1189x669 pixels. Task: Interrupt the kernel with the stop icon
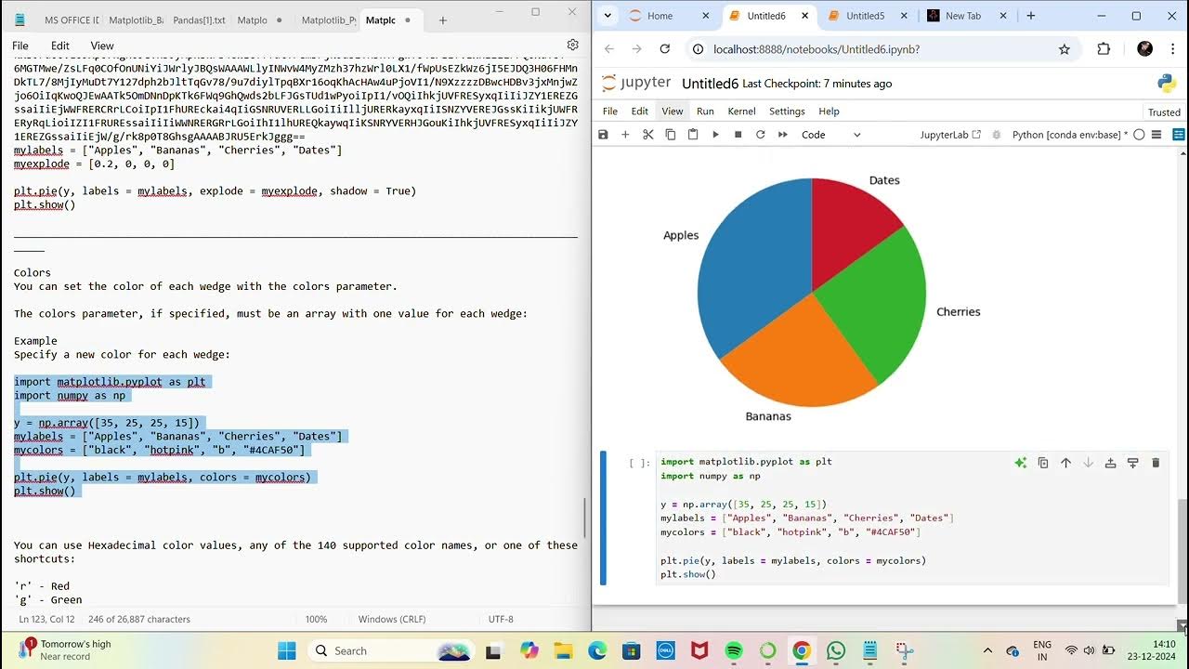[738, 135]
